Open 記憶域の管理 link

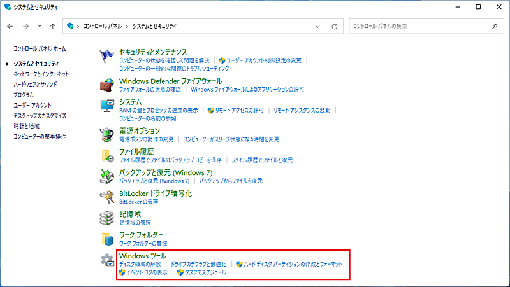tap(135, 222)
